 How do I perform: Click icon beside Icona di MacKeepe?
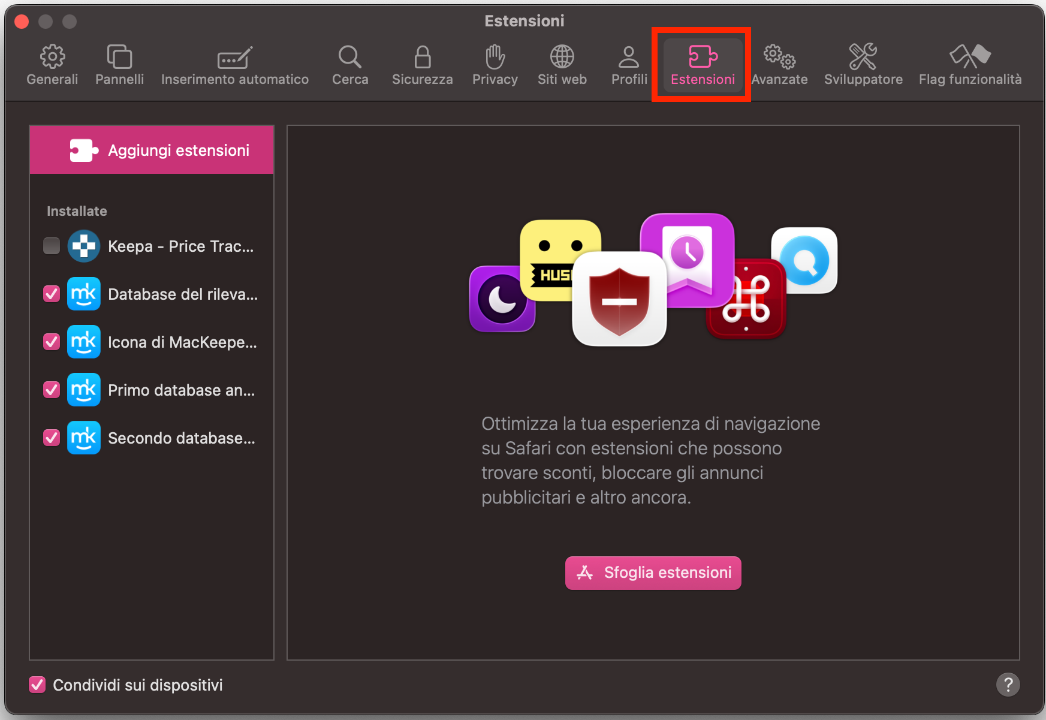(x=84, y=342)
